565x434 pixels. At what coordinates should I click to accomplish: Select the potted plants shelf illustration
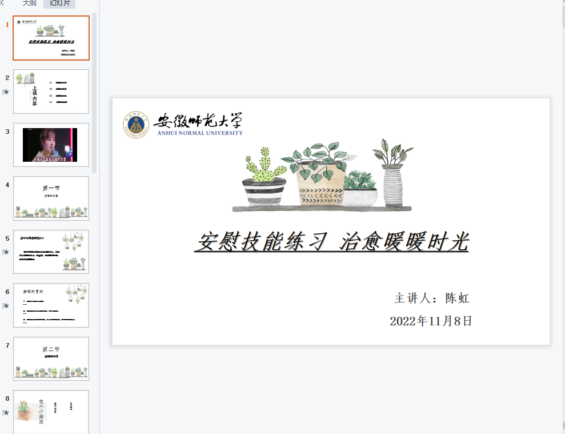point(323,175)
